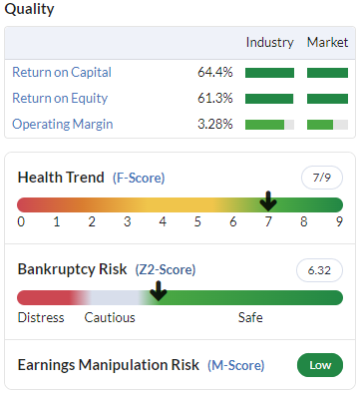Click the Return on Capital market bar
359x393 pixels.
(x=327, y=73)
